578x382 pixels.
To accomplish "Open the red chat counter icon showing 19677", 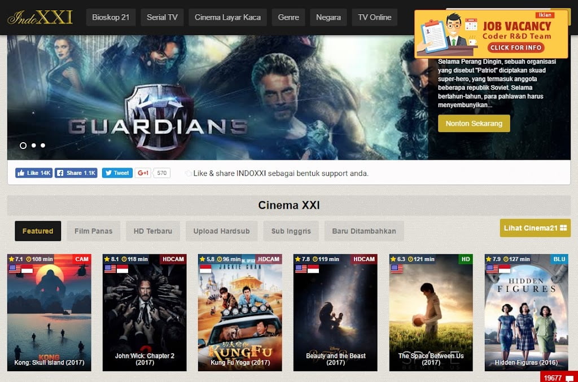I will pos(558,377).
